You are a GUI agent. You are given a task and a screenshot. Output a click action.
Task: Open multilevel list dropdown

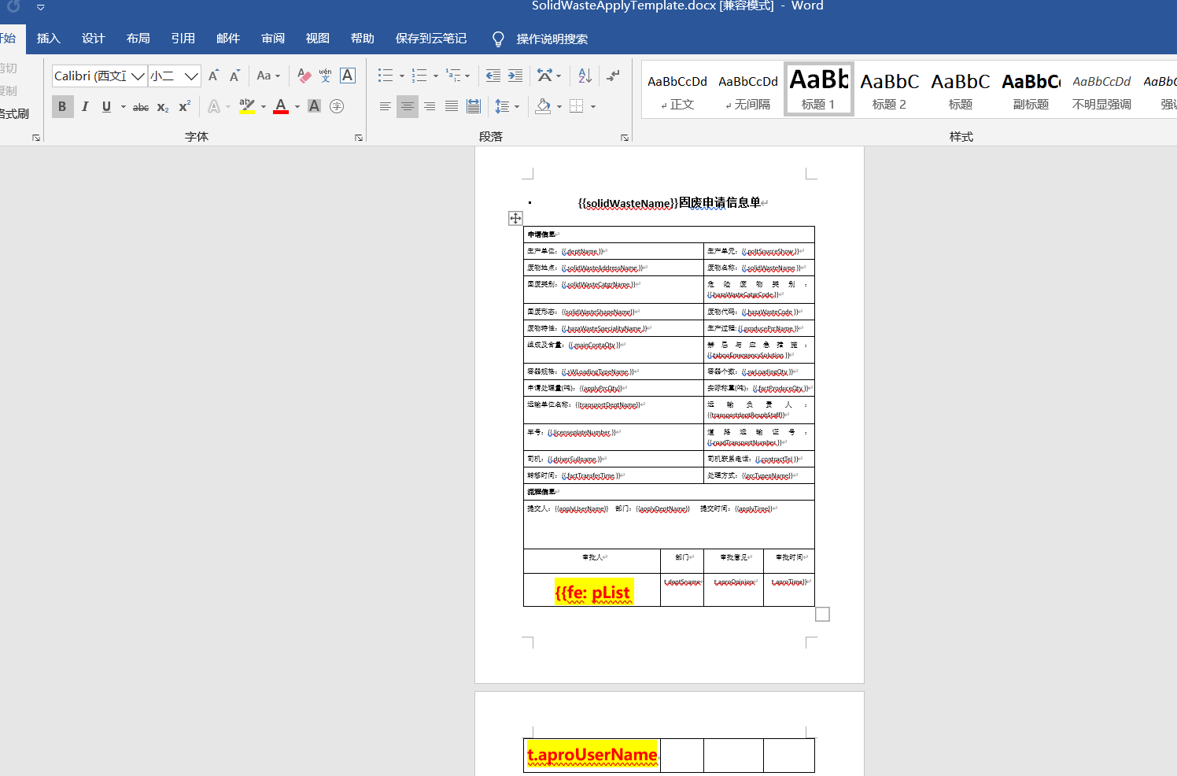point(467,76)
